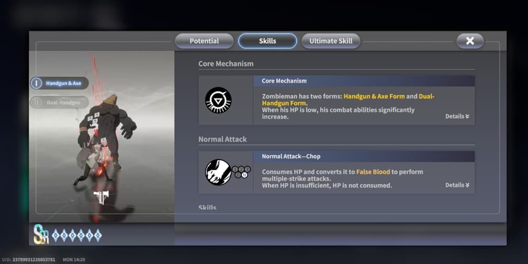The width and height of the screenshot is (528, 264).
Task: Click the Core Mechanism skill icon
Action: [218, 100]
